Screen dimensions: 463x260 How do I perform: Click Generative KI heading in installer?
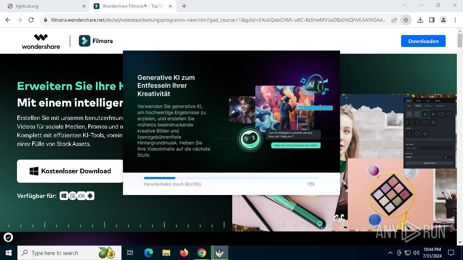coord(166,86)
